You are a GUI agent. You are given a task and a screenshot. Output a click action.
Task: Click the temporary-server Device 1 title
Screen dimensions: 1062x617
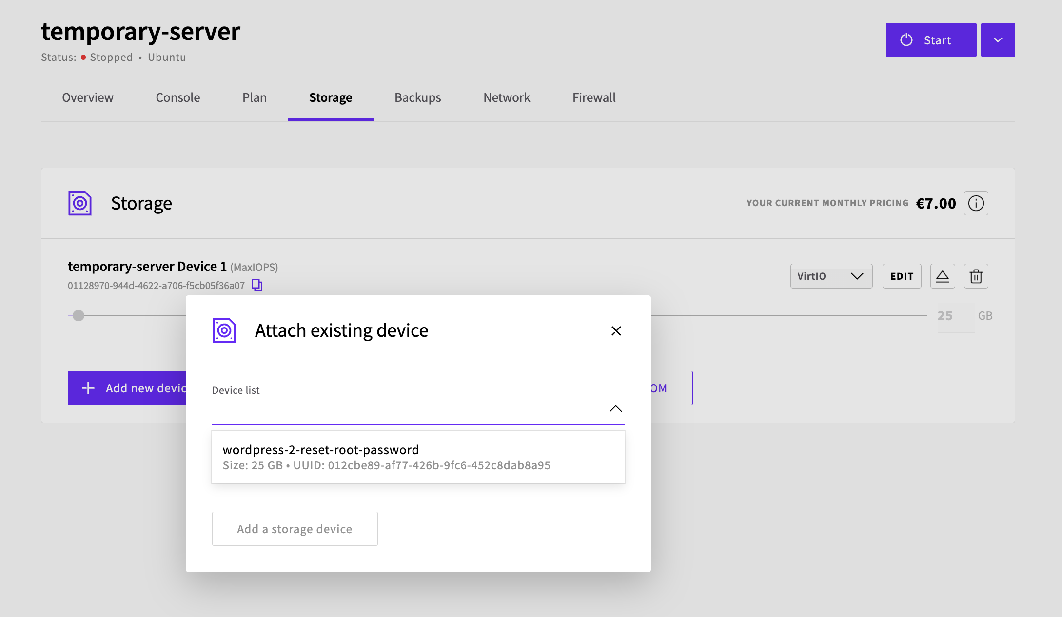click(147, 267)
